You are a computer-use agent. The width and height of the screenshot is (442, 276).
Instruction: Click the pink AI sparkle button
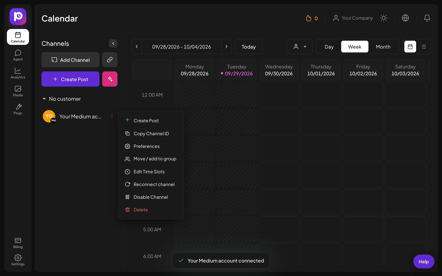[x=110, y=79]
